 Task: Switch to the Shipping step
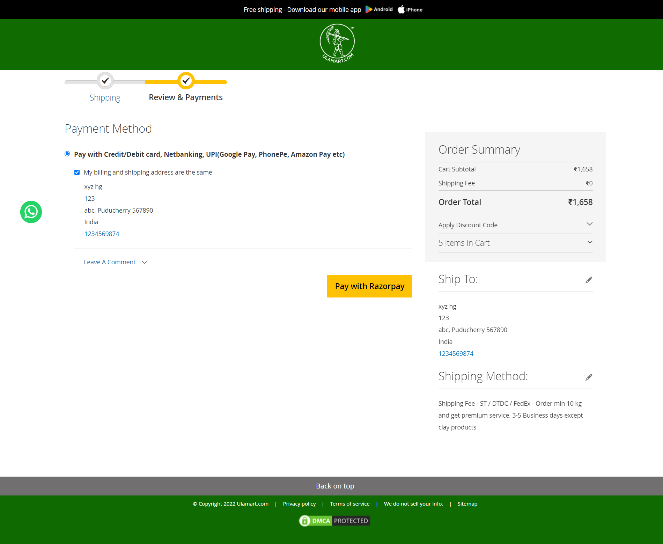click(x=105, y=97)
